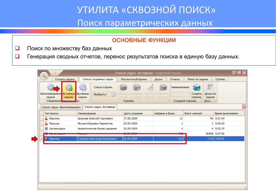Viewport: 276px width, 191px height.
Task: Click the found-in-databases value 216
Action: point(180,139)
